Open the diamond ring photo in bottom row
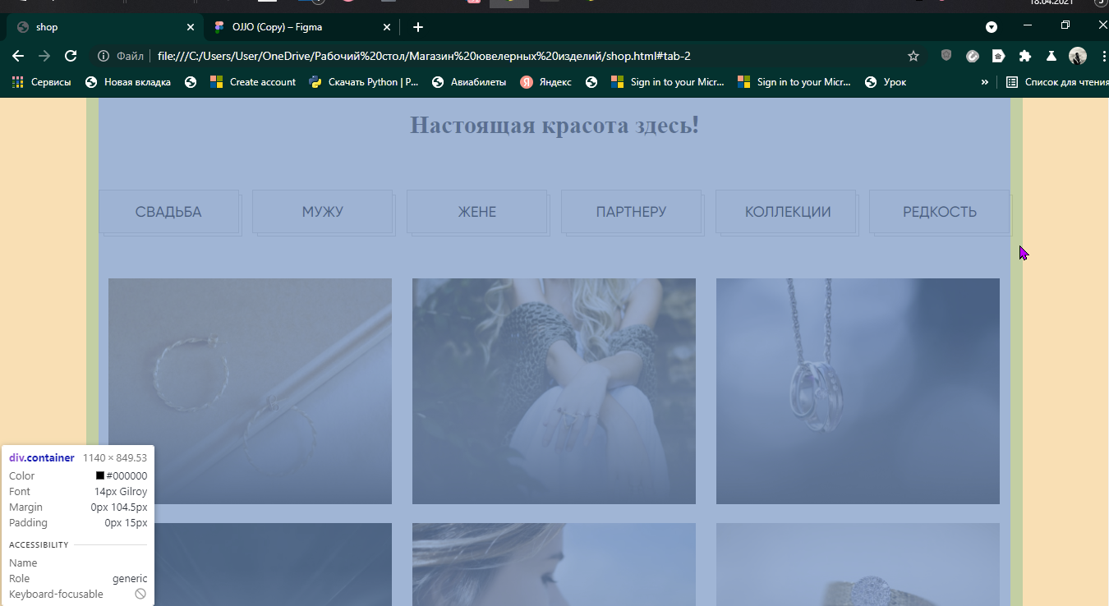 (858, 565)
